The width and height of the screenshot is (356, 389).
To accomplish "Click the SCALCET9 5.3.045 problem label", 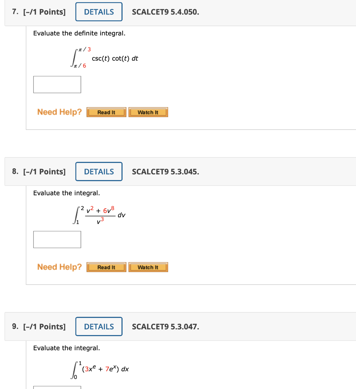I will [165, 172].
